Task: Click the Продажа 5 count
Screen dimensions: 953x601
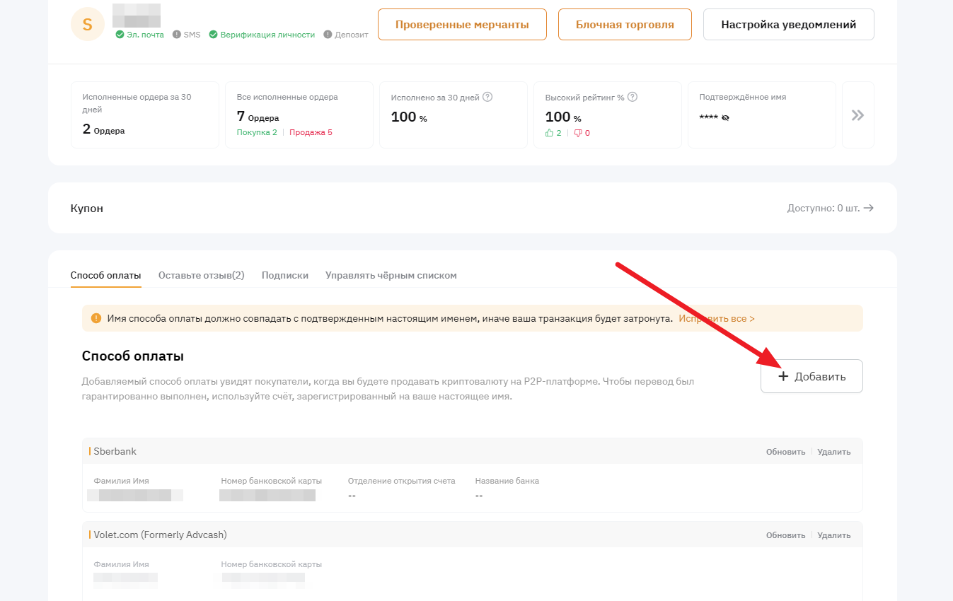Action: click(311, 132)
